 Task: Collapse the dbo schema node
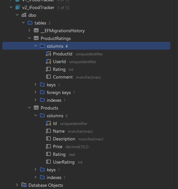point(17,15)
